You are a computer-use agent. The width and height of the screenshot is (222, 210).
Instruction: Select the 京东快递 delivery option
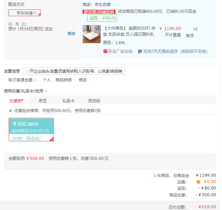click(24, 13)
